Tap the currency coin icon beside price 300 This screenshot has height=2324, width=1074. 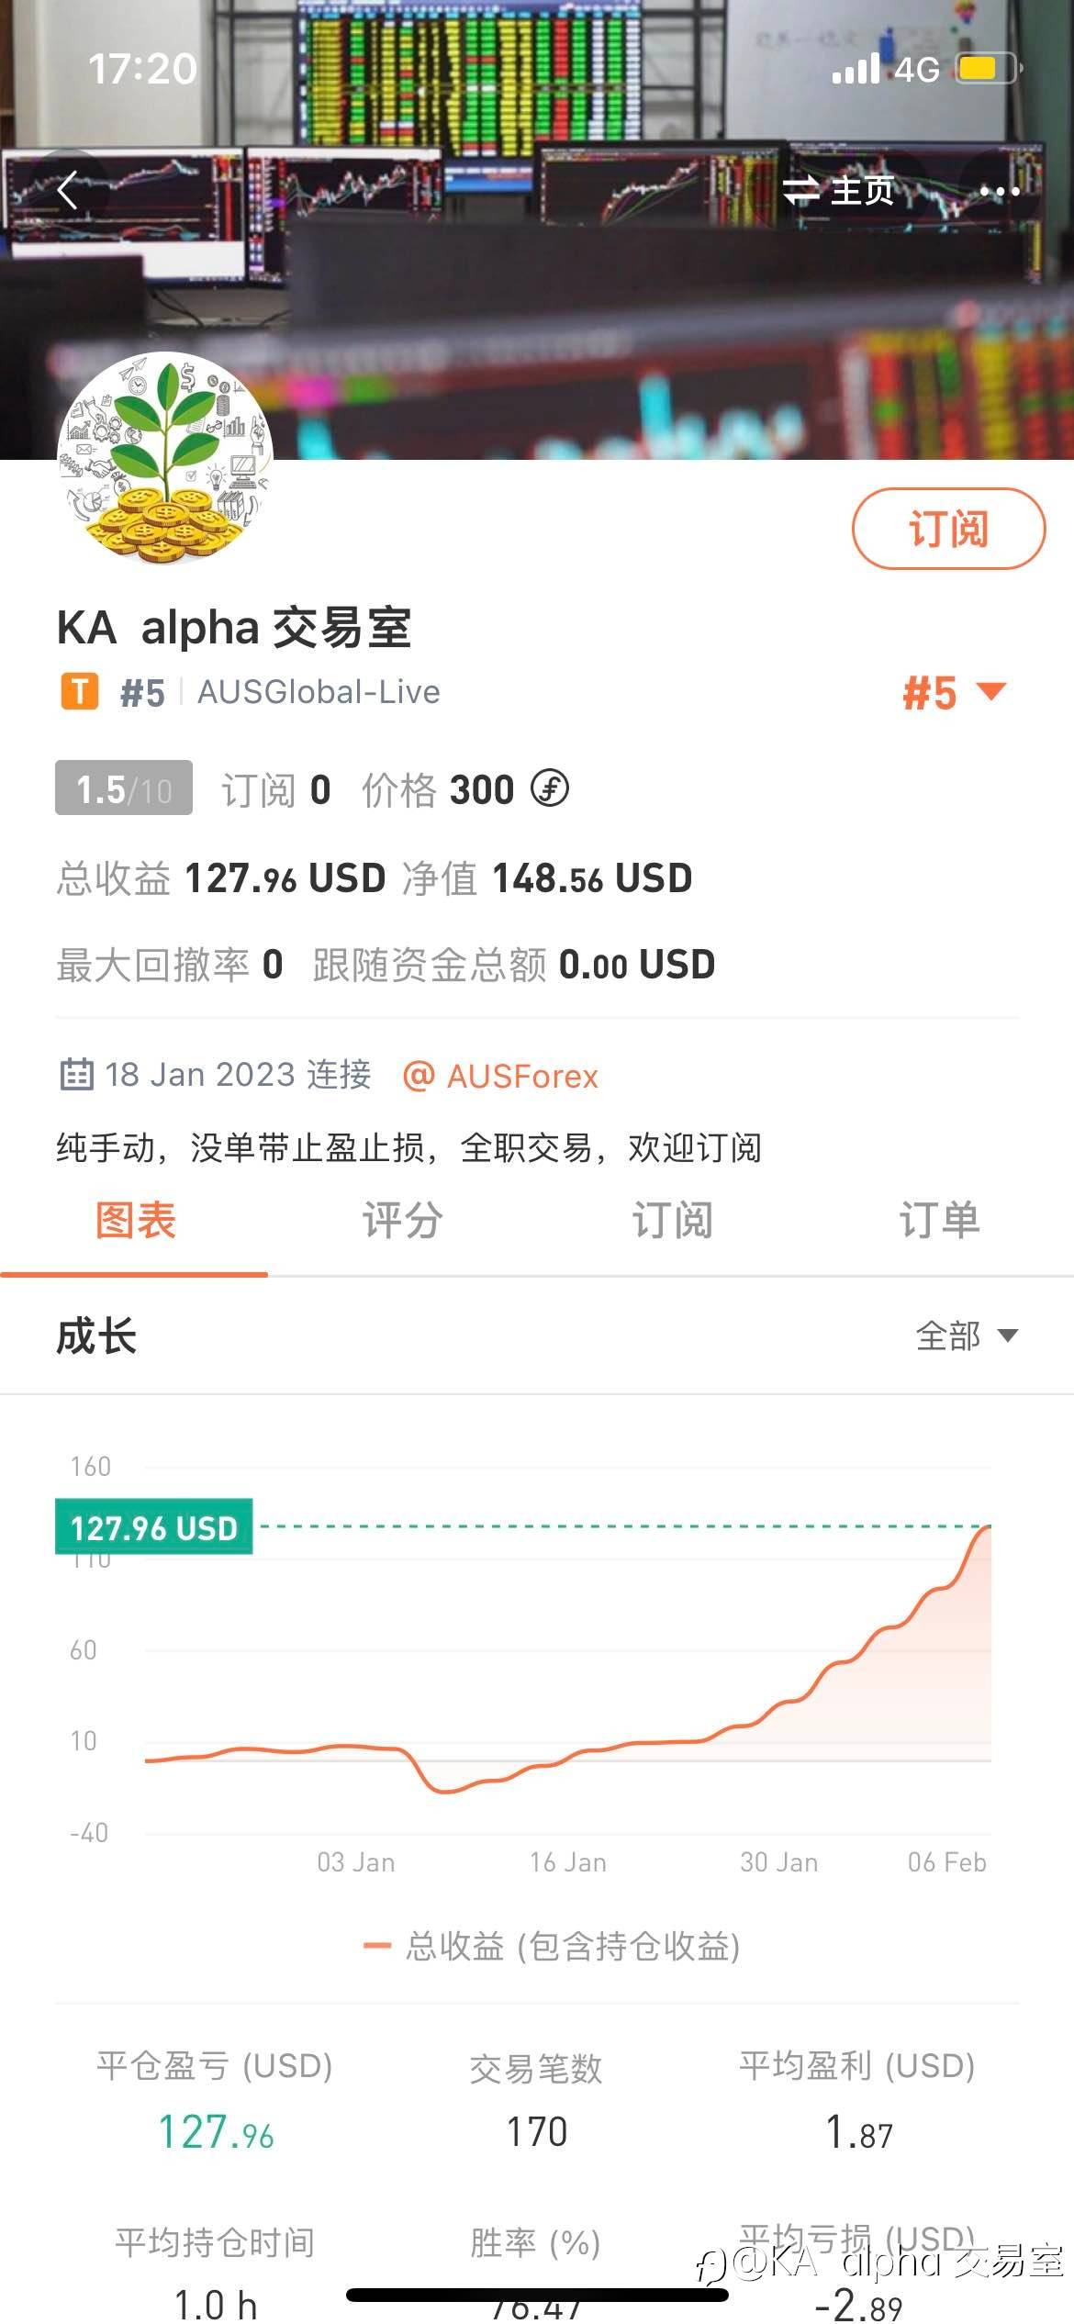[x=551, y=788]
